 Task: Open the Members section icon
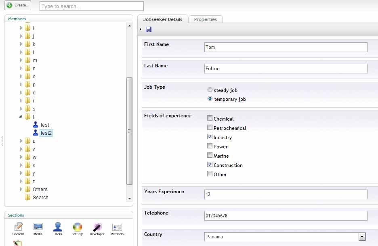point(117,229)
